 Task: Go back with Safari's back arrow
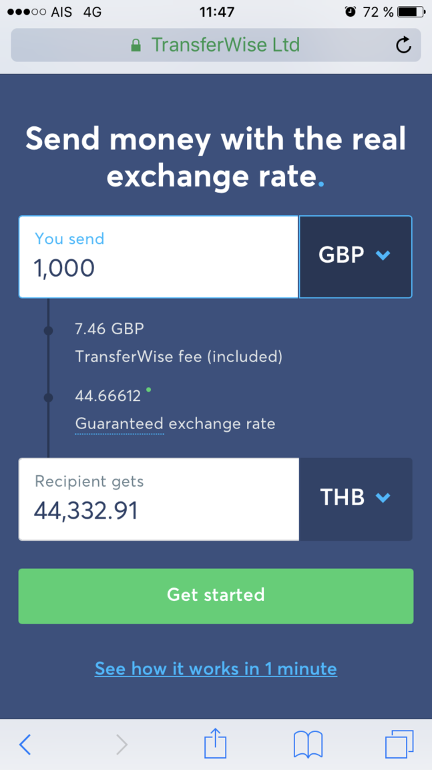[25, 744]
